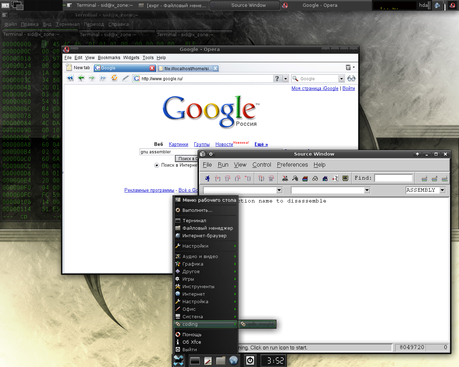Choose the gdb_insight submenu entry

click(x=257, y=324)
